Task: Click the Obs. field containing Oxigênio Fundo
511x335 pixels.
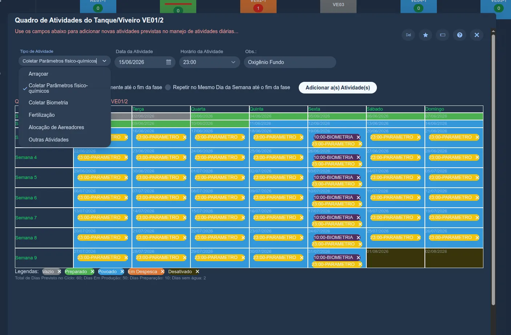Action: tap(290, 62)
